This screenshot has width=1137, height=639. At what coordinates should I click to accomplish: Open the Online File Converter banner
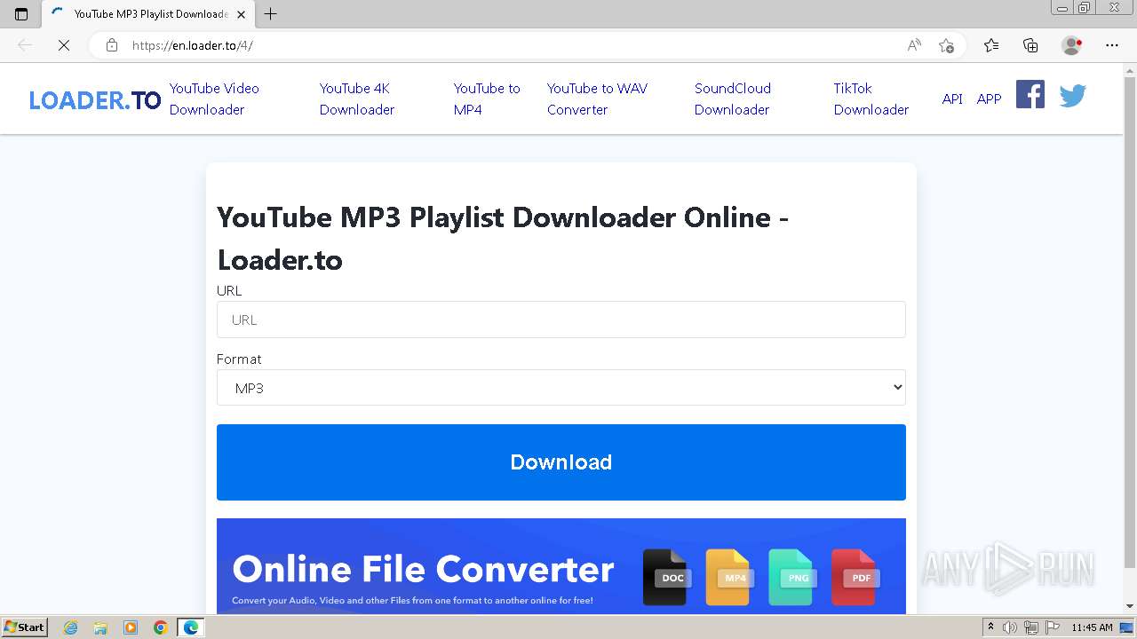coord(561,566)
